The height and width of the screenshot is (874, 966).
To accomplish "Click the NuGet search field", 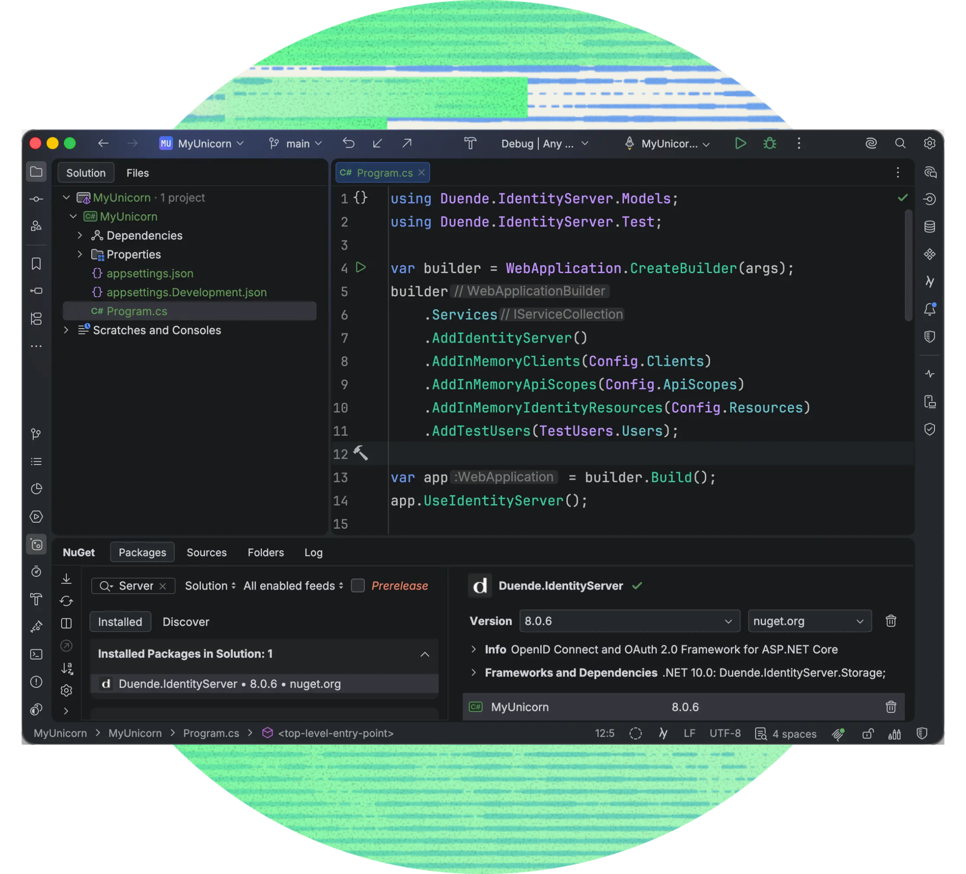I will tap(133, 586).
